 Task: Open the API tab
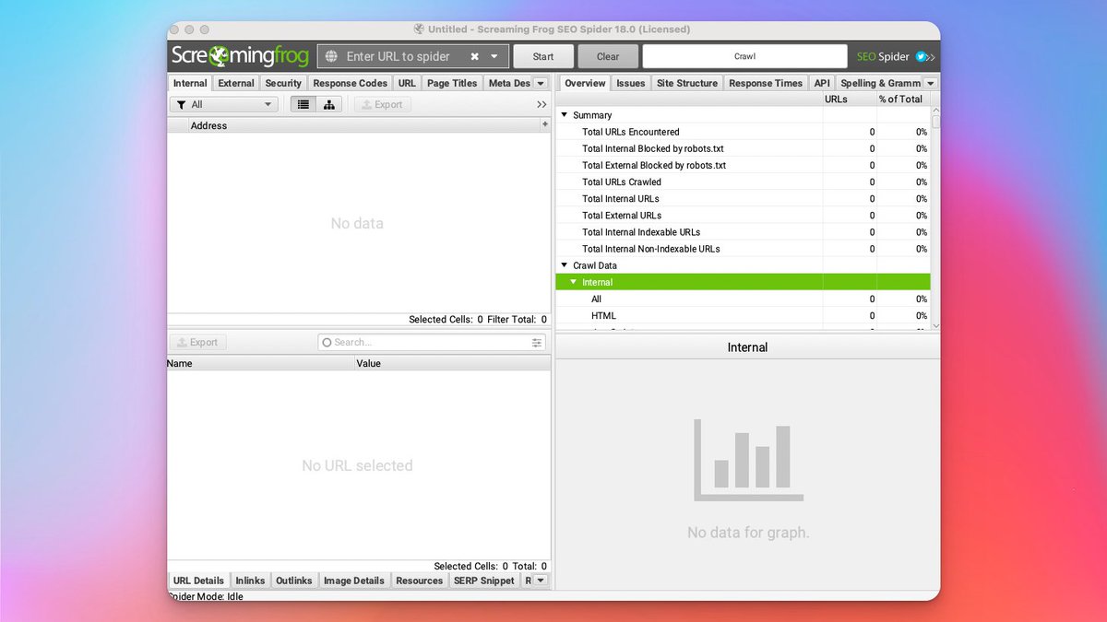tap(822, 83)
